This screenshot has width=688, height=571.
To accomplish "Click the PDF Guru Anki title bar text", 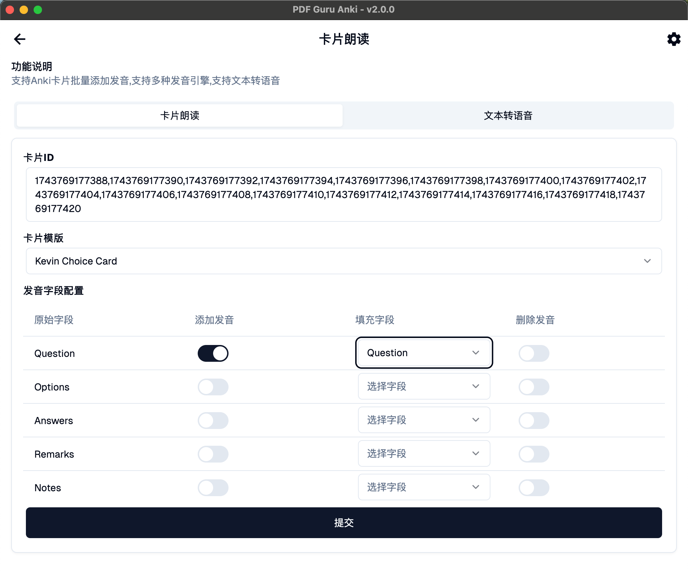I will (x=344, y=9).
